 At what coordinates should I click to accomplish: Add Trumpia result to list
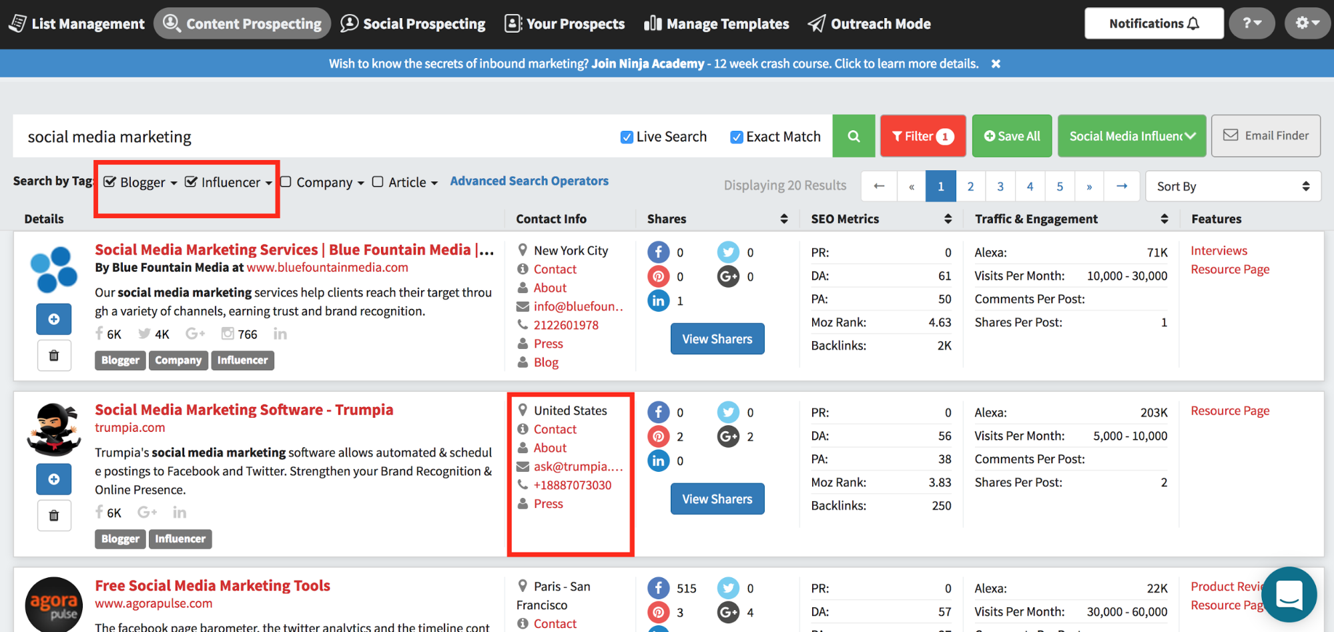coord(54,479)
